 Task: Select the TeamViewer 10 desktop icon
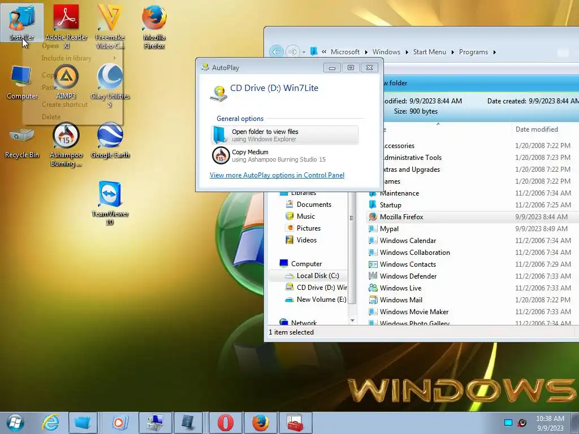coord(110,203)
